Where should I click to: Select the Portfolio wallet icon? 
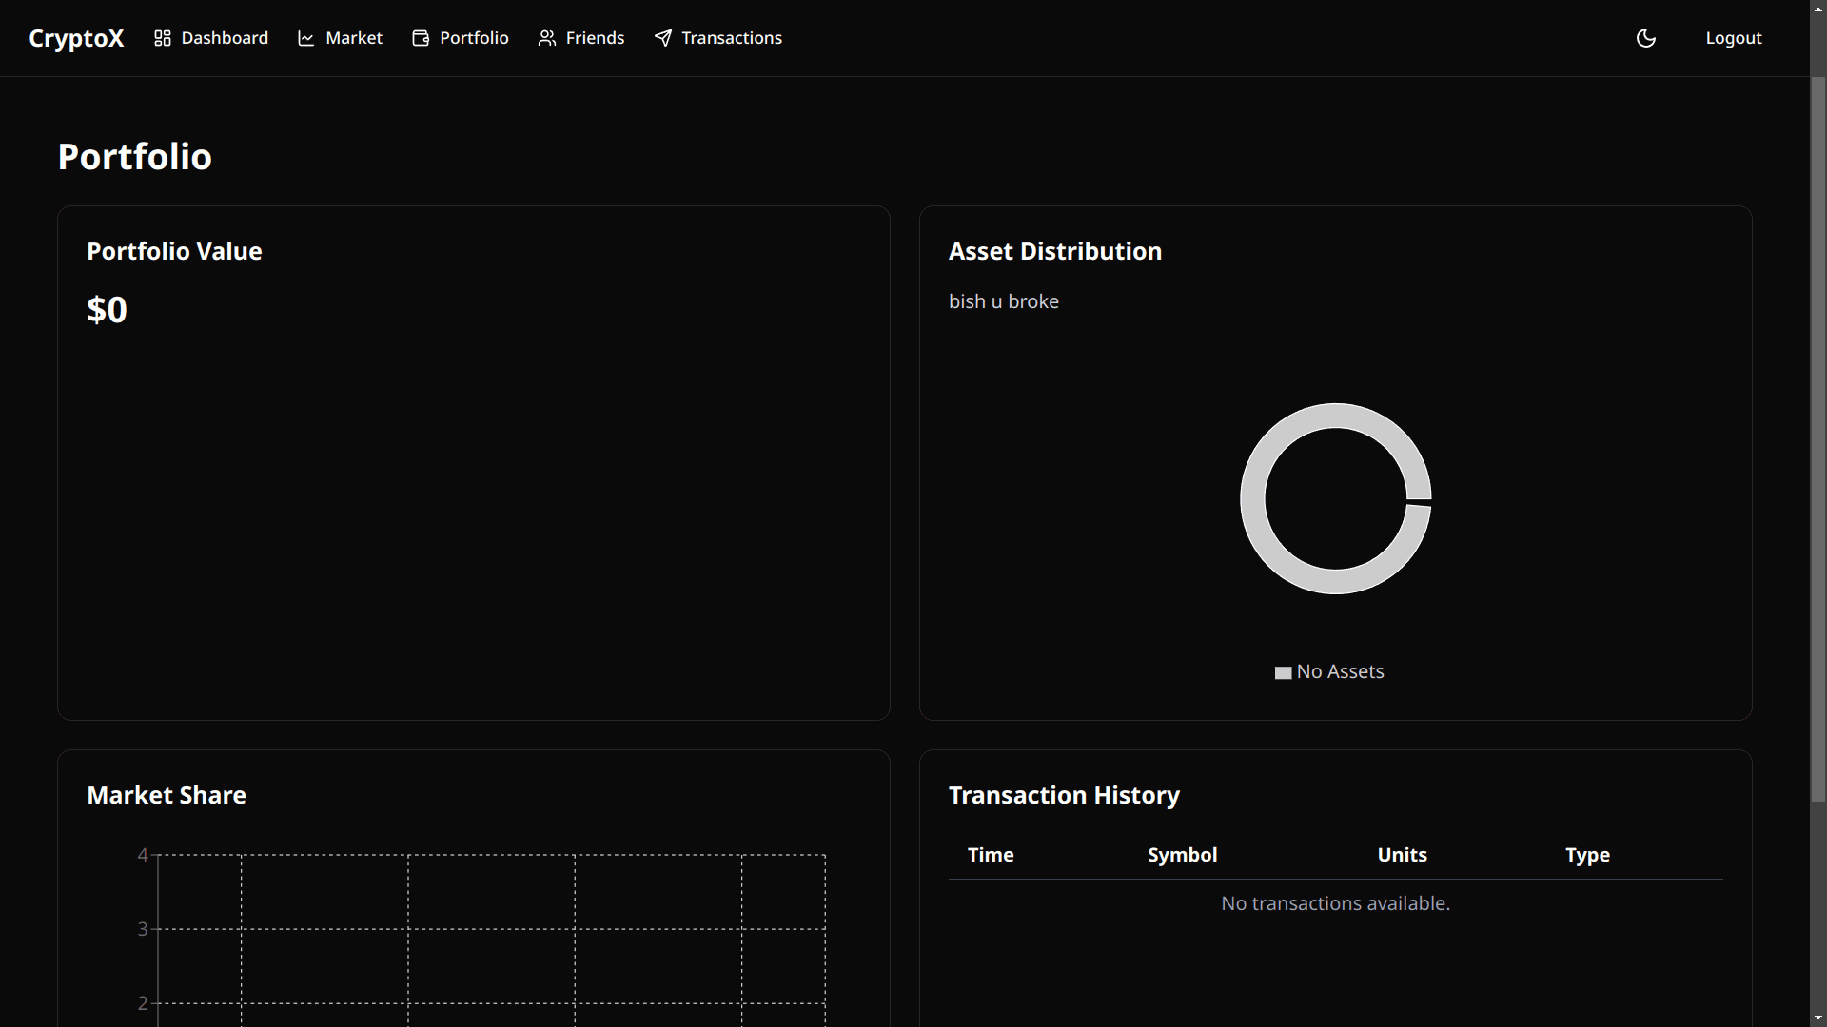pyautogui.click(x=419, y=38)
